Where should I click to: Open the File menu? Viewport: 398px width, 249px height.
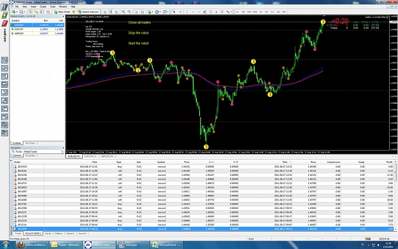pyautogui.click(x=17, y=6)
